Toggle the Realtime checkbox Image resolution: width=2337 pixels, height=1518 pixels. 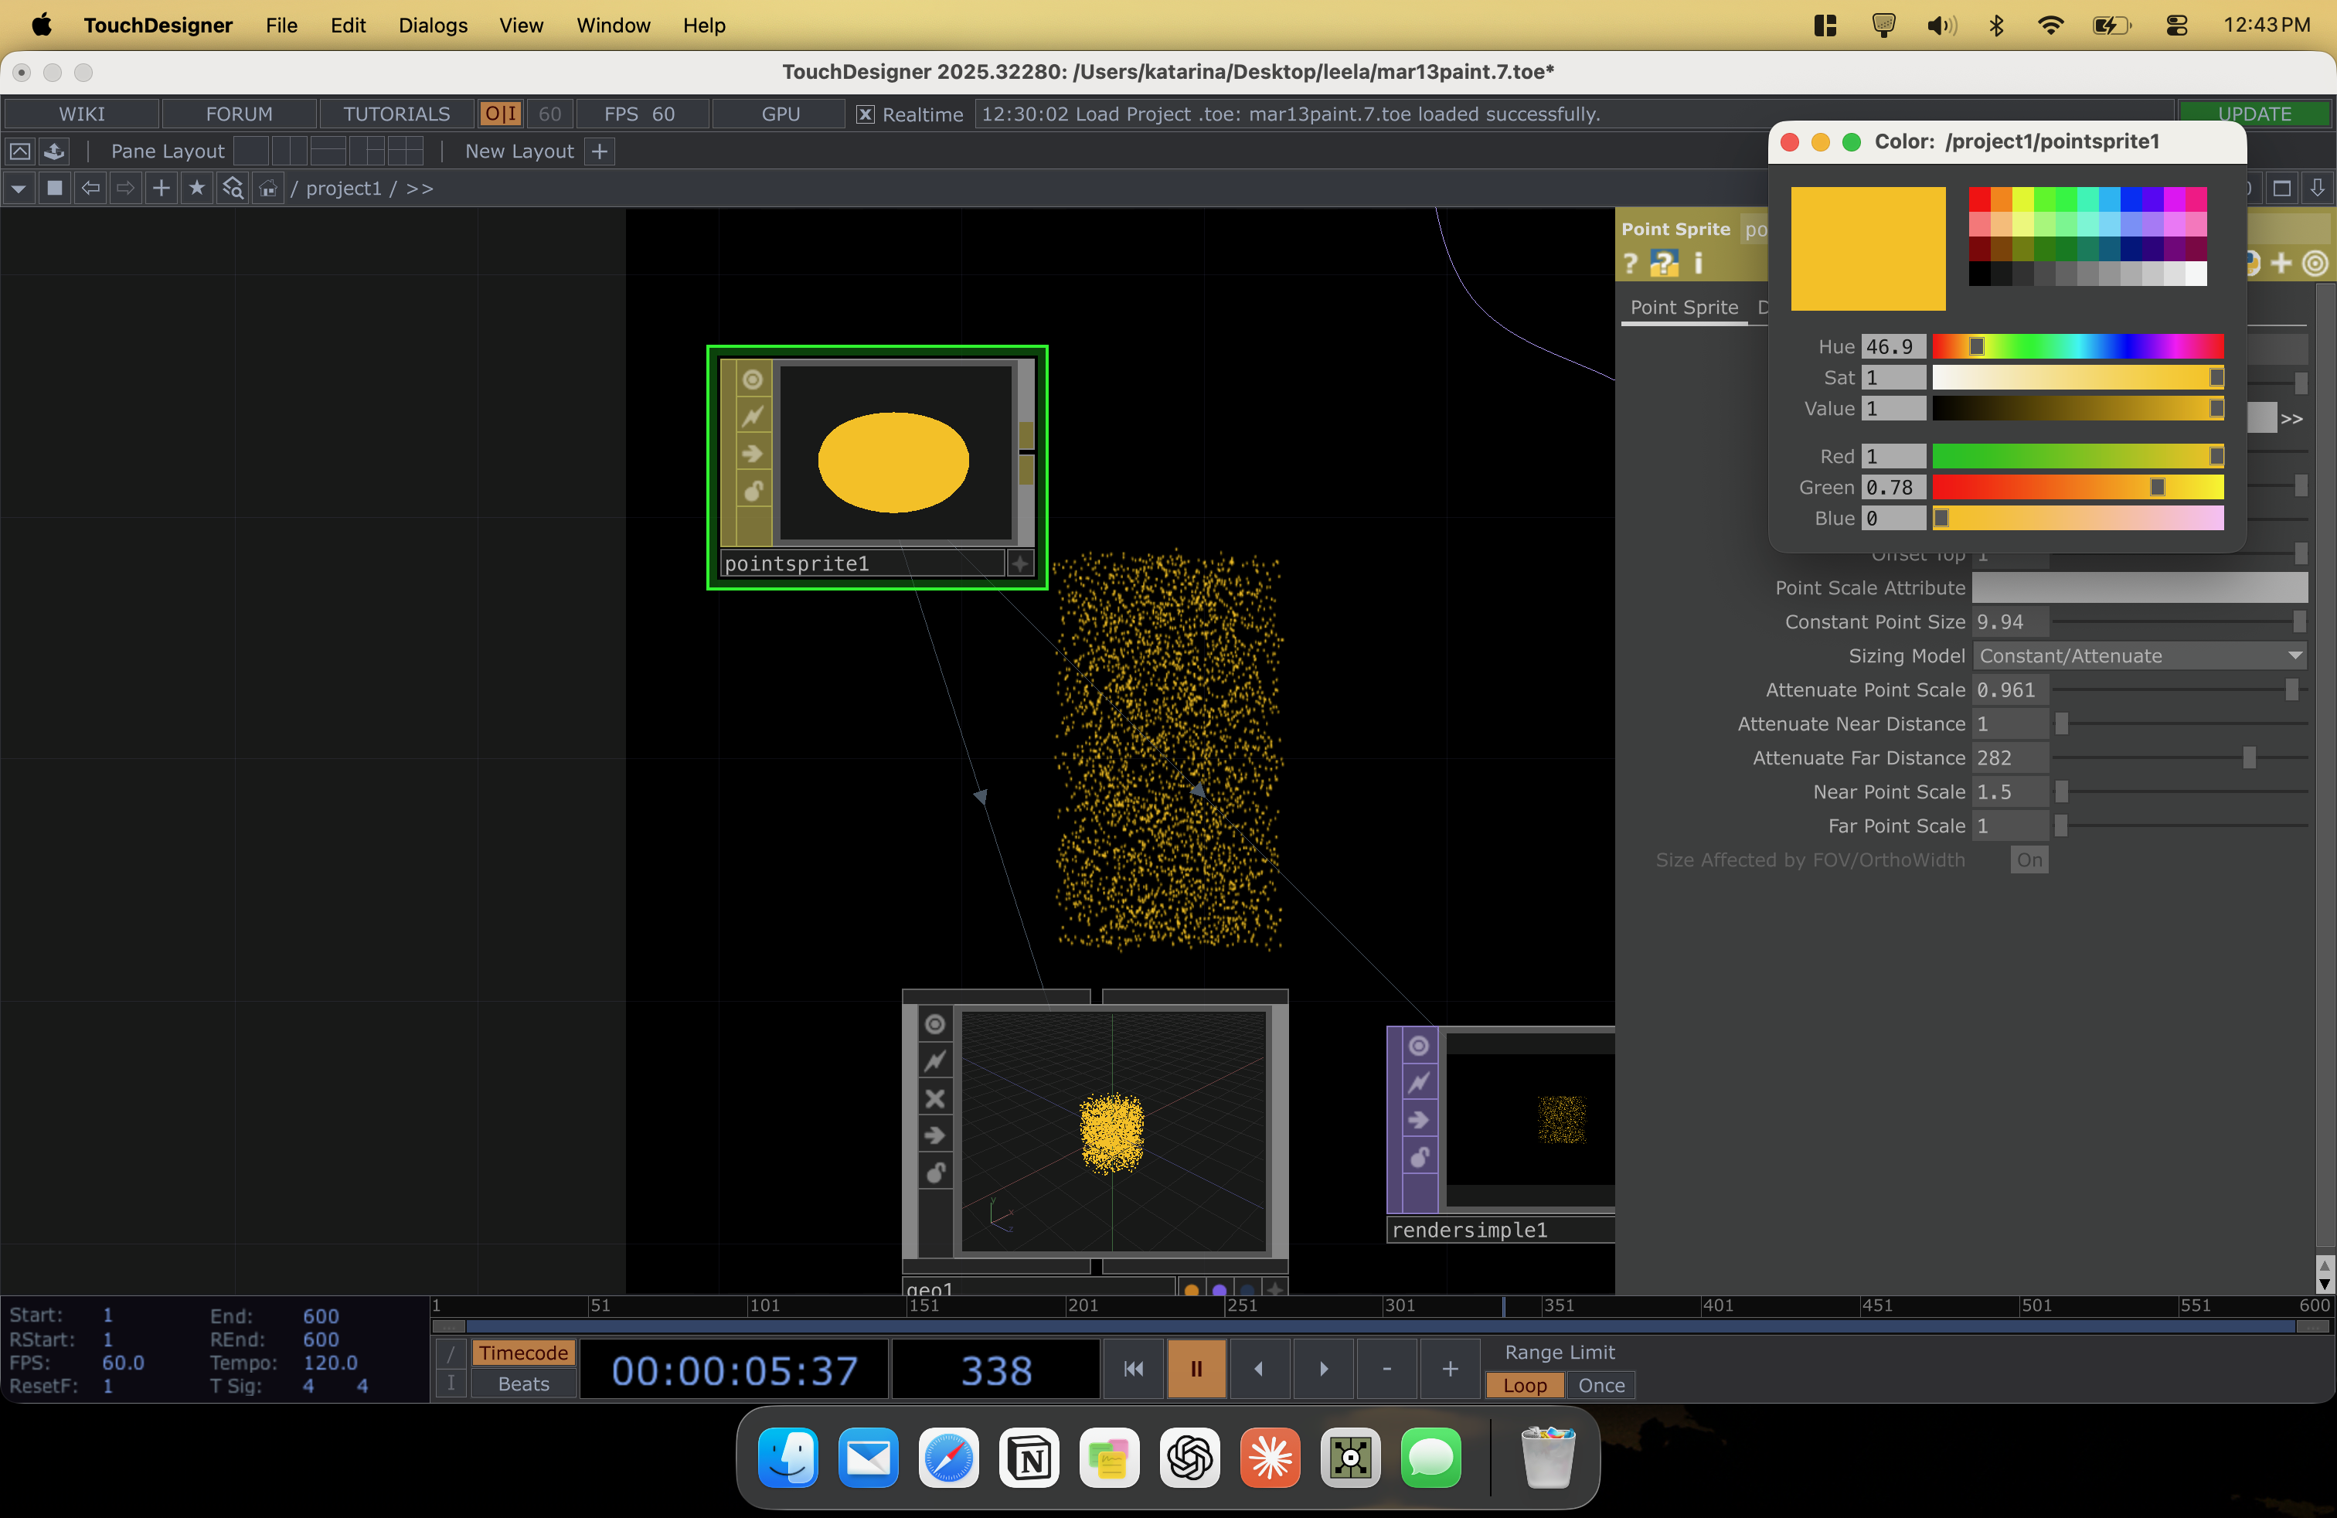(864, 115)
